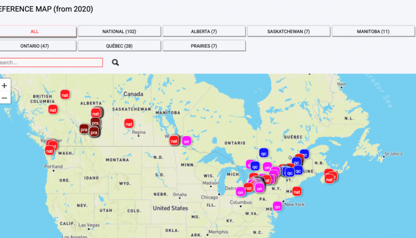416x238 pixels.
Task: Filter by NATIONAL (102)
Action: [x=119, y=32]
